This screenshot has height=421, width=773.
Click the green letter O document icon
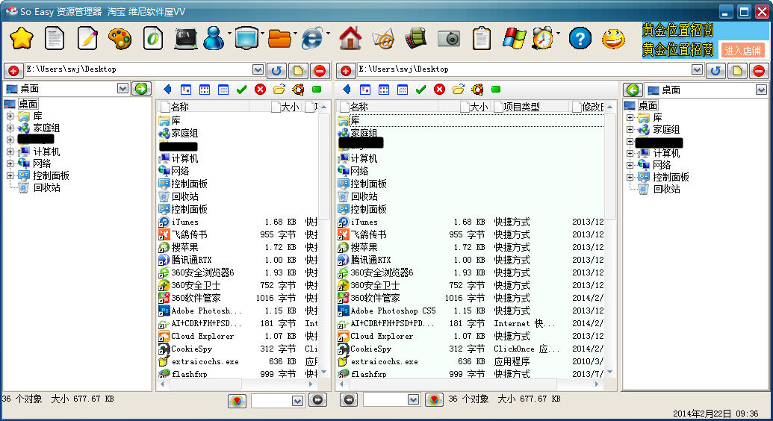[x=153, y=39]
